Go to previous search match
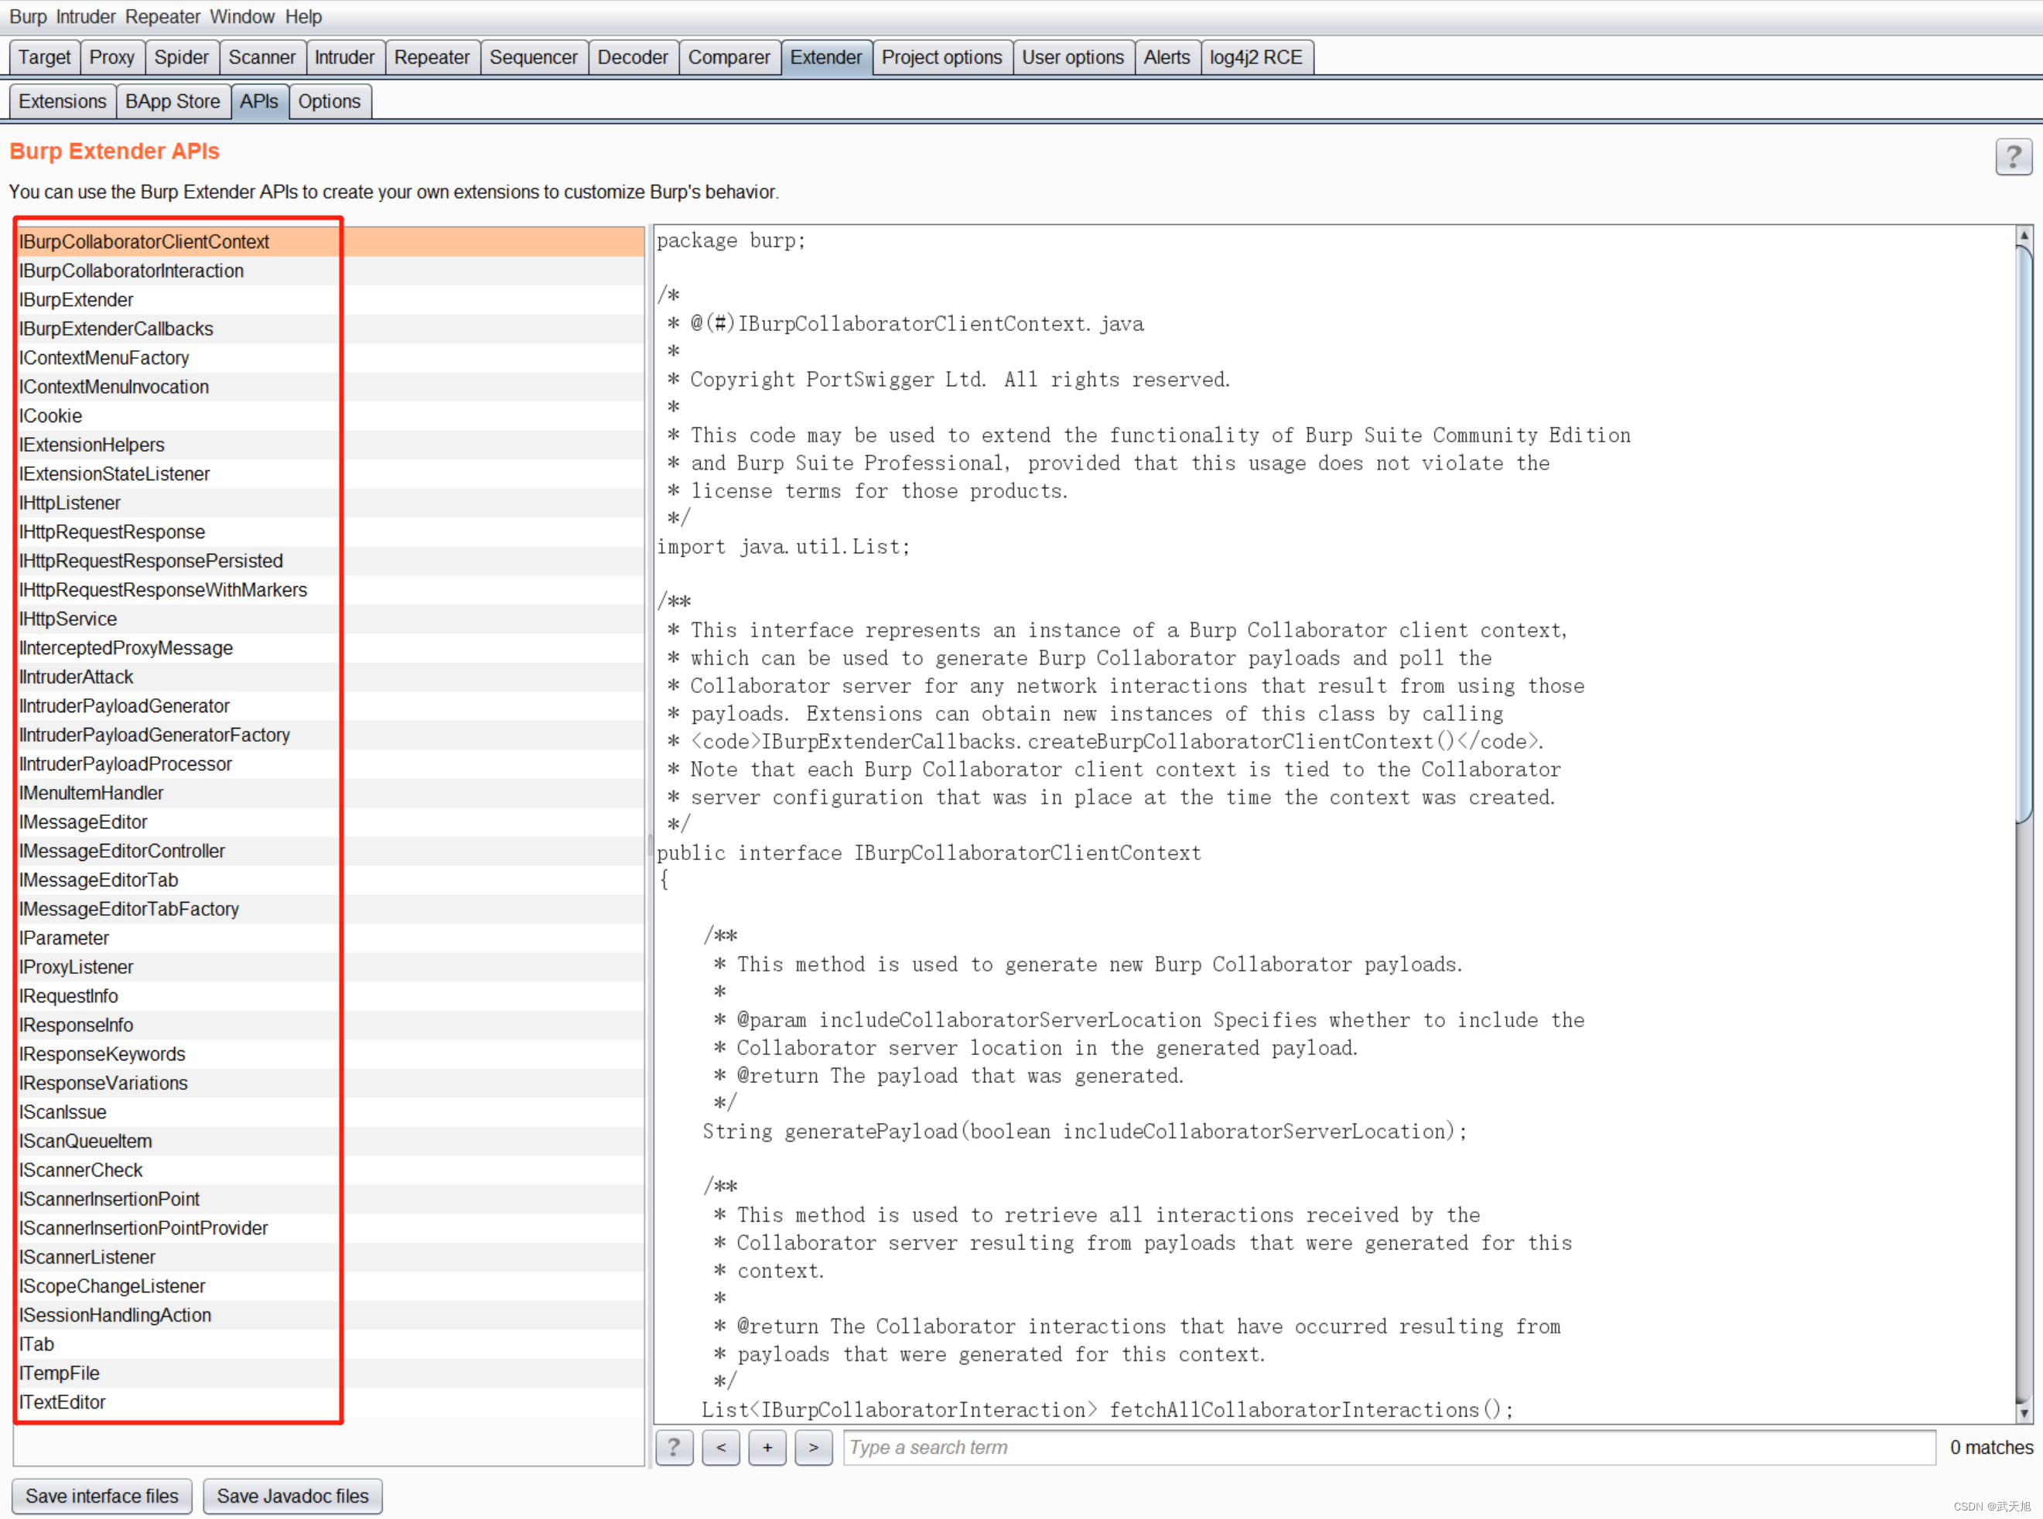This screenshot has width=2043, height=1519. pos(721,1447)
